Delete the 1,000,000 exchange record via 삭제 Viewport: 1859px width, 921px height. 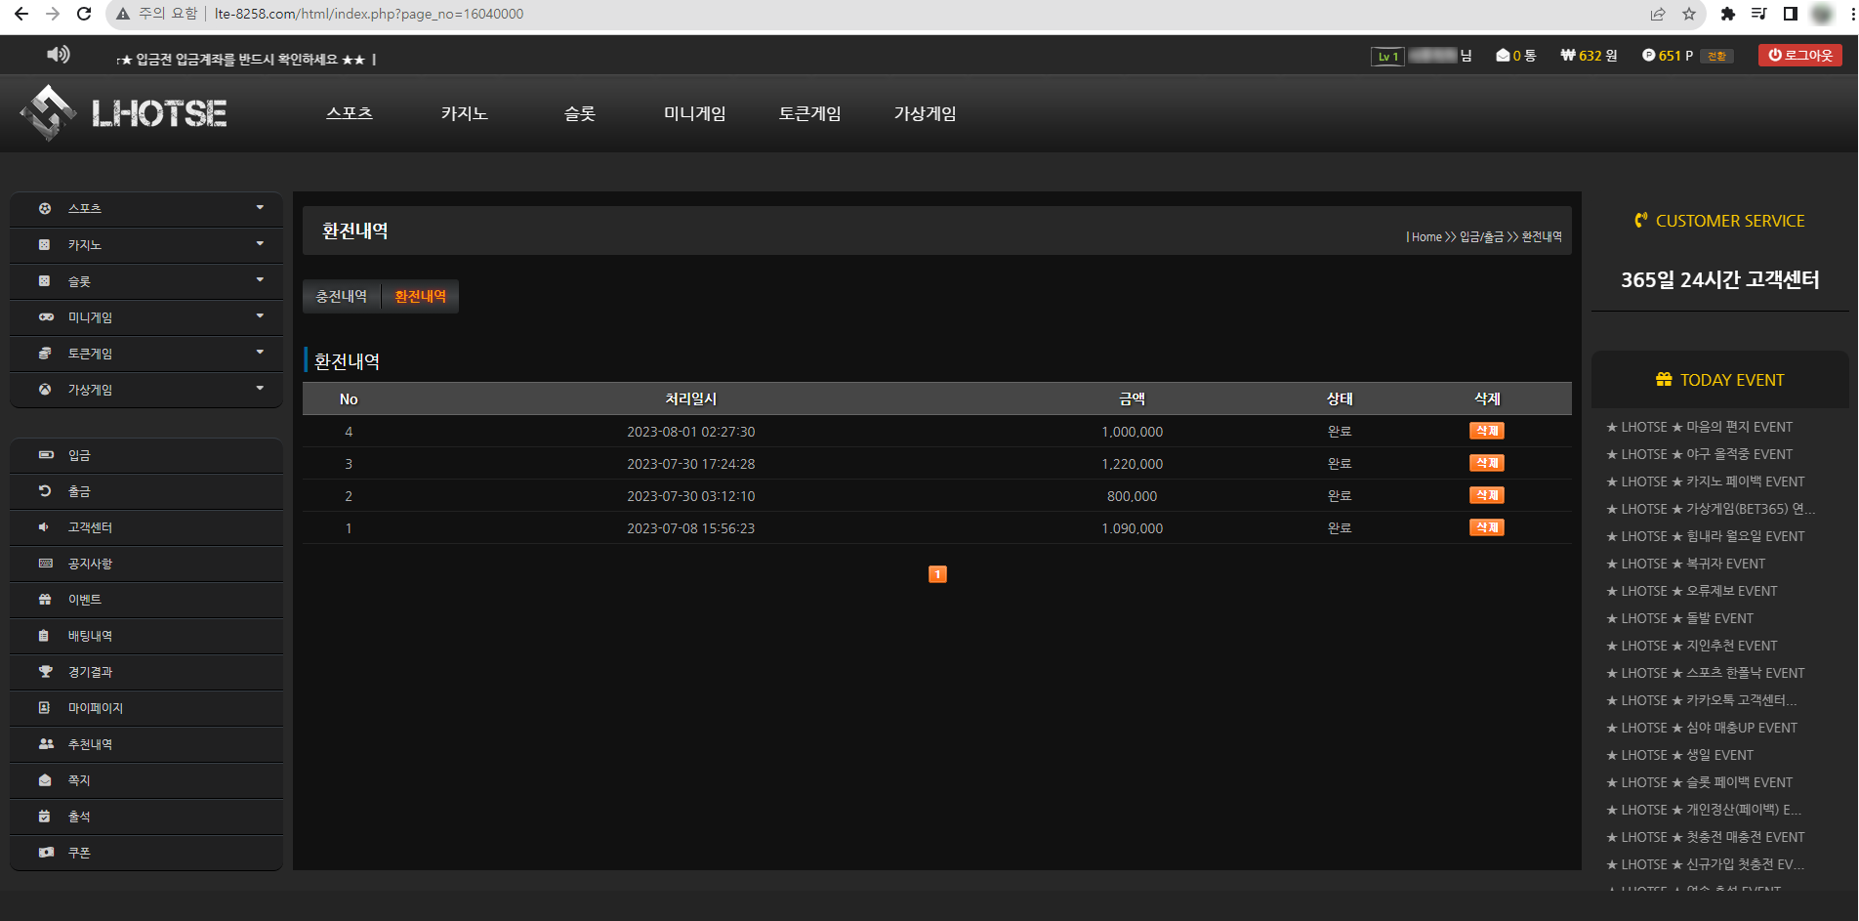click(1485, 430)
